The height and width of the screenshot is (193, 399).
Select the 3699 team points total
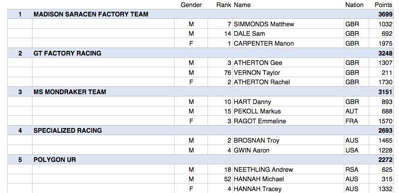[385, 15]
